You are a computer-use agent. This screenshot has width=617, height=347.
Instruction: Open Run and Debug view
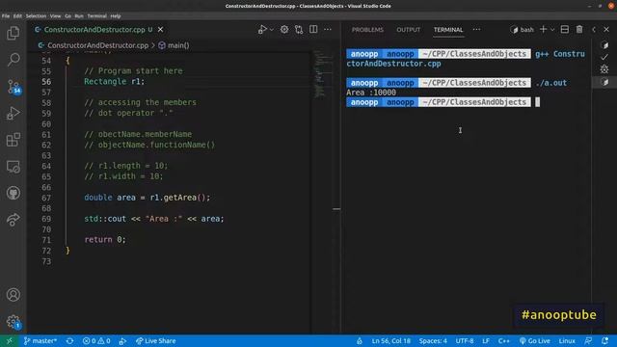pyautogui.click(x=13, y=114)
